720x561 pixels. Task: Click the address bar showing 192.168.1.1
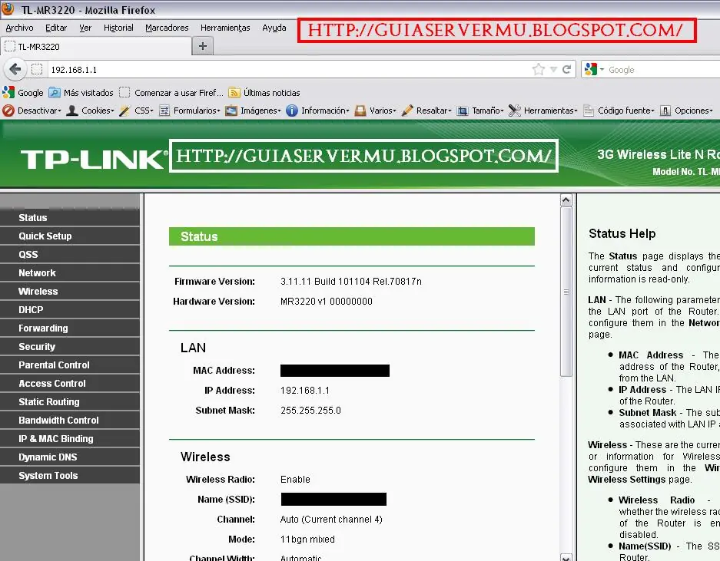289,70
